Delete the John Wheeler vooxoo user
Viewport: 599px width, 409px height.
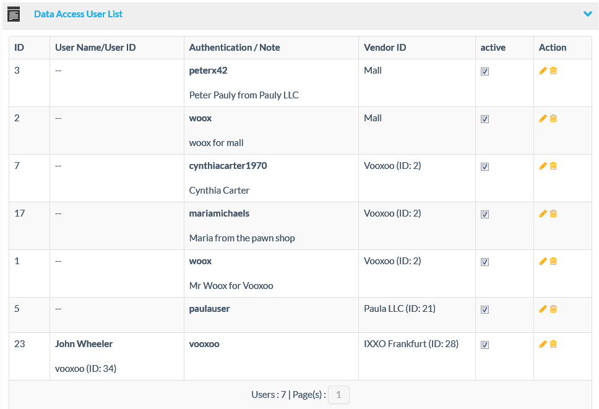[x=553, y=344]
